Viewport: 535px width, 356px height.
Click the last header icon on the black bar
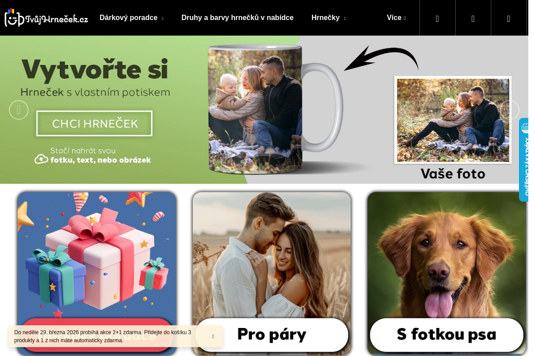pyautogui.click(x=509, y=18)
